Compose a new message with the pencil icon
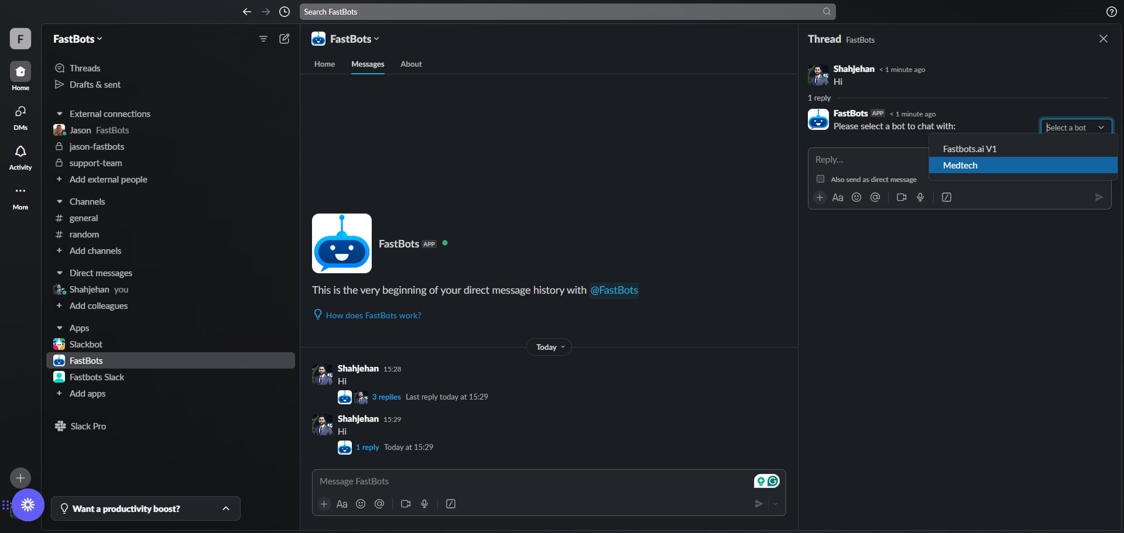The width and height of the screenshot is (1124, 533). 285,39
